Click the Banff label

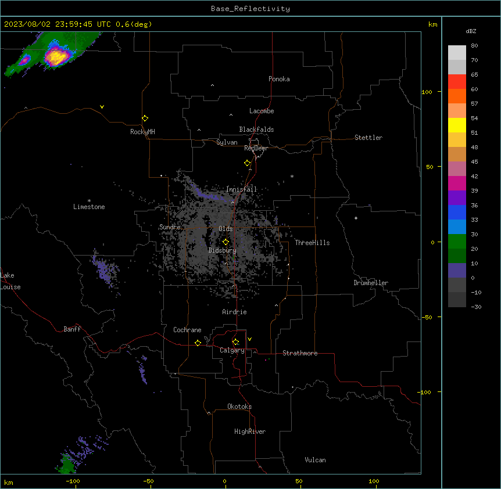pyautogui.click(x=72, y=329)
